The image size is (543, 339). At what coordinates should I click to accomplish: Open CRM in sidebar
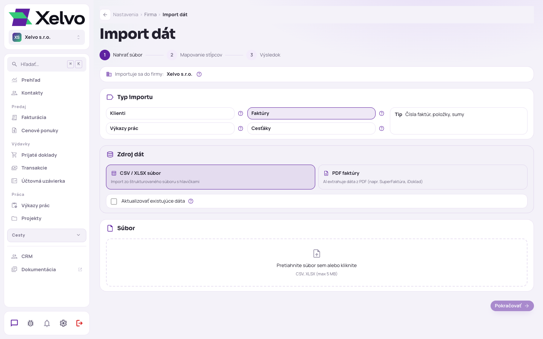pyautogui.click(x=47, y=257)
